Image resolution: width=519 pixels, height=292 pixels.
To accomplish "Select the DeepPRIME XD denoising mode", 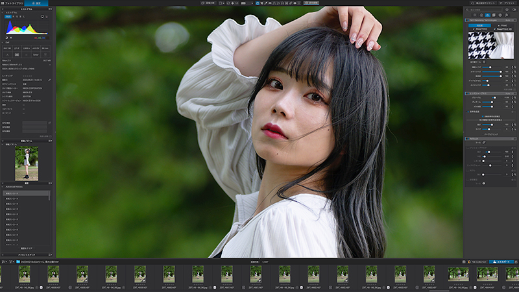I will point(503,29).
